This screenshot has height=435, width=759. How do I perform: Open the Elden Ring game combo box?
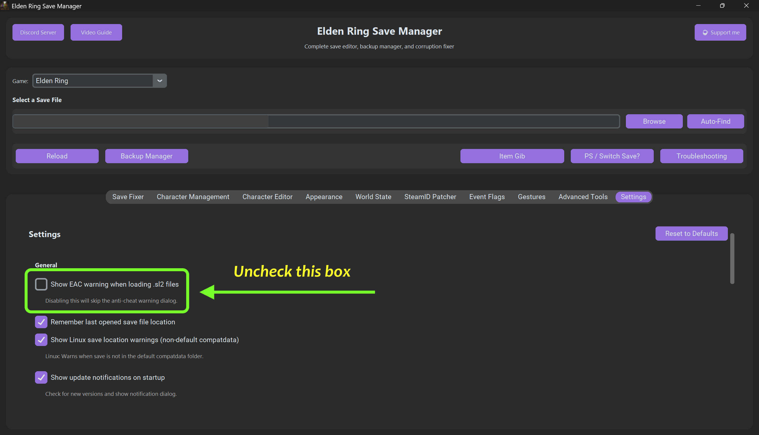point(99,81)
